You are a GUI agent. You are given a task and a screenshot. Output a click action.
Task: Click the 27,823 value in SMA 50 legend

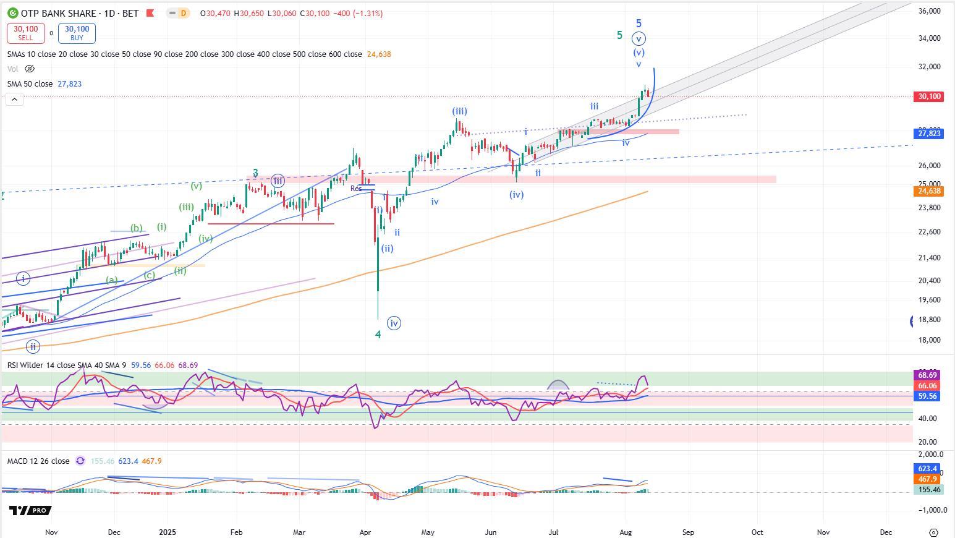coord(70,83)
